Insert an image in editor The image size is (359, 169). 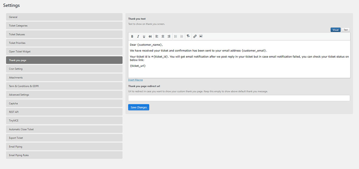201,36
